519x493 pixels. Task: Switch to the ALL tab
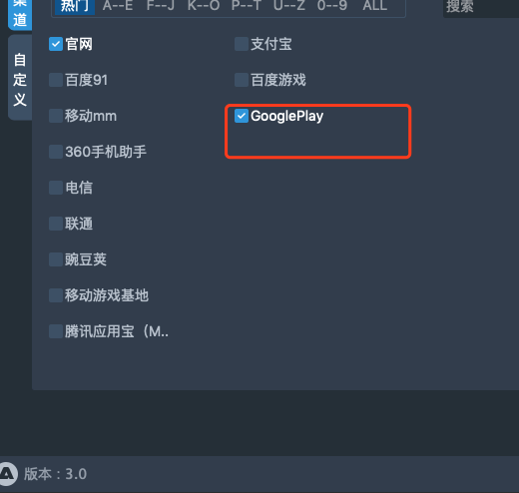click(375, 6)
